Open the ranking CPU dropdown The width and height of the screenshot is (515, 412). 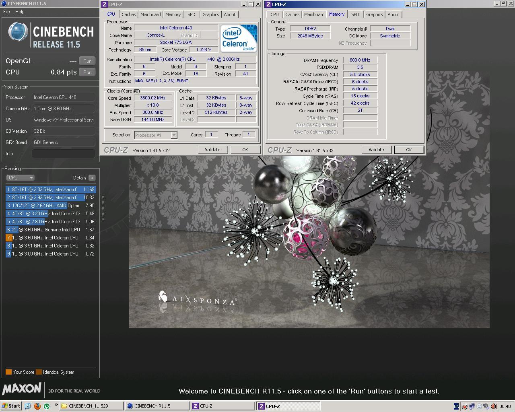(20, 178)
